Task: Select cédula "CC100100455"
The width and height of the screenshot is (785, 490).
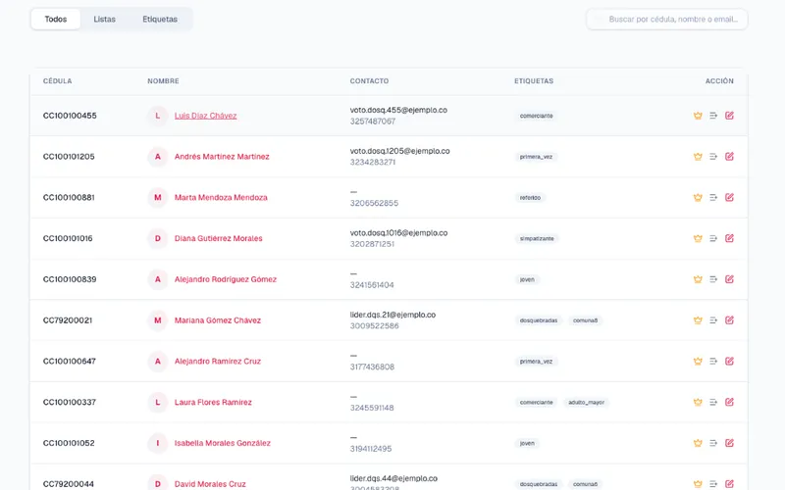Action: 70,116
